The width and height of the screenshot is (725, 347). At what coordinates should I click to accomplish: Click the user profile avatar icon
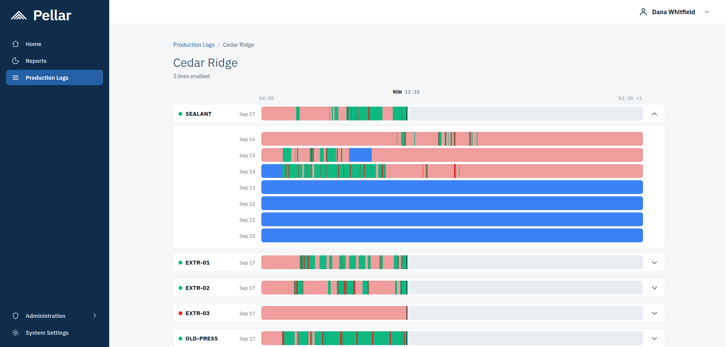[643, 12]
